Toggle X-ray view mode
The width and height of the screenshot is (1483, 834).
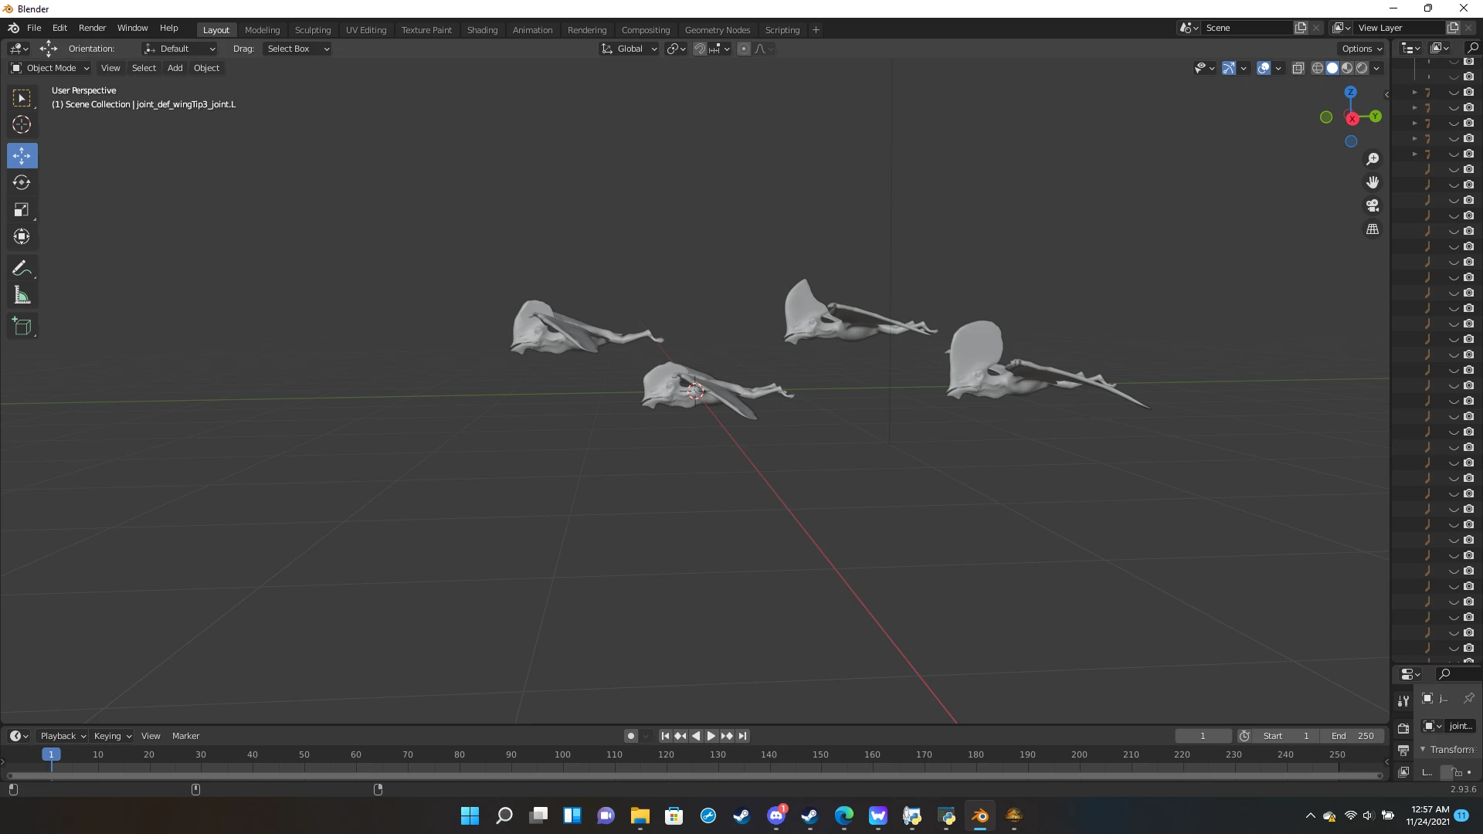[x=1298, y=68]
